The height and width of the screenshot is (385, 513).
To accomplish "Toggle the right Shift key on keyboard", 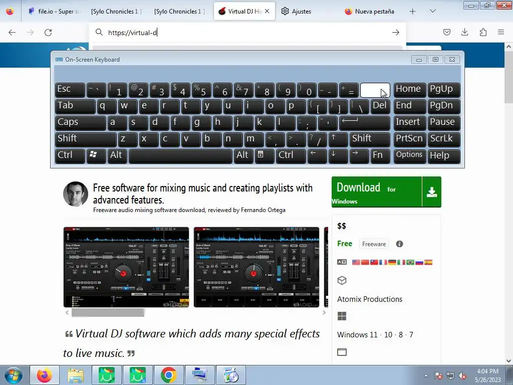I will coord(370,139).
